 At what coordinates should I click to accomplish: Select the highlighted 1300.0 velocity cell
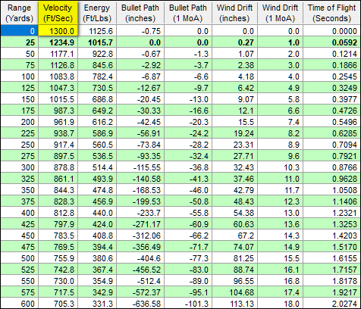(x=58, y=31)
